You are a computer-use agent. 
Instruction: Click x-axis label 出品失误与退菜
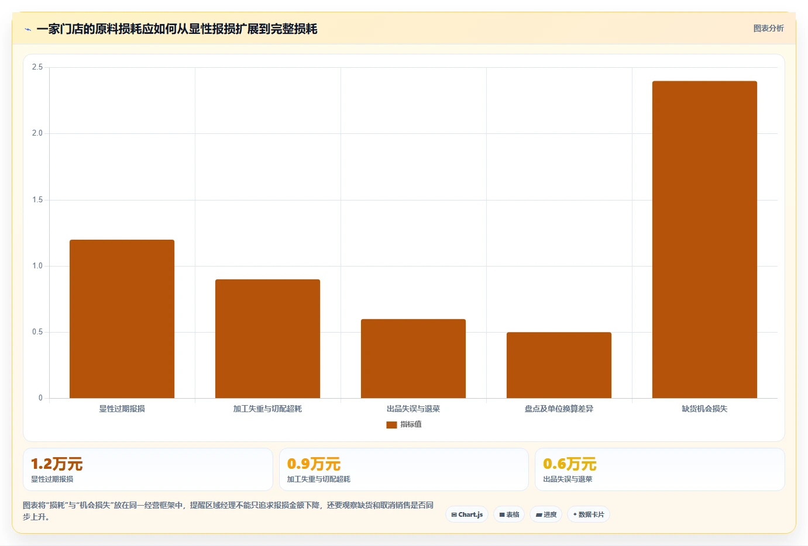tap(413, 409)
